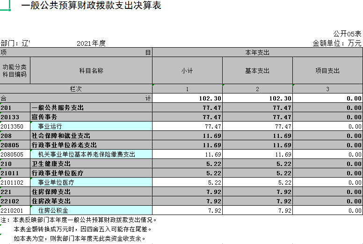Click the 科目名称 header cell

point(91,71)
